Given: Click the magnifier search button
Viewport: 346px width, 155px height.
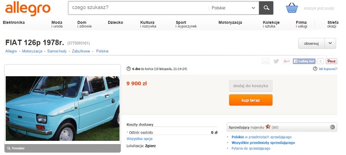Looking at the screenshot, I should 266,8.
